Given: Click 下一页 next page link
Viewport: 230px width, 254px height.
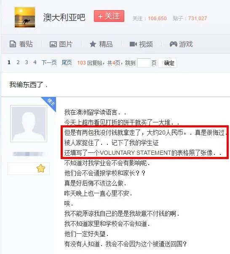Looking at the screenshot, I should (x=49, y=62).
